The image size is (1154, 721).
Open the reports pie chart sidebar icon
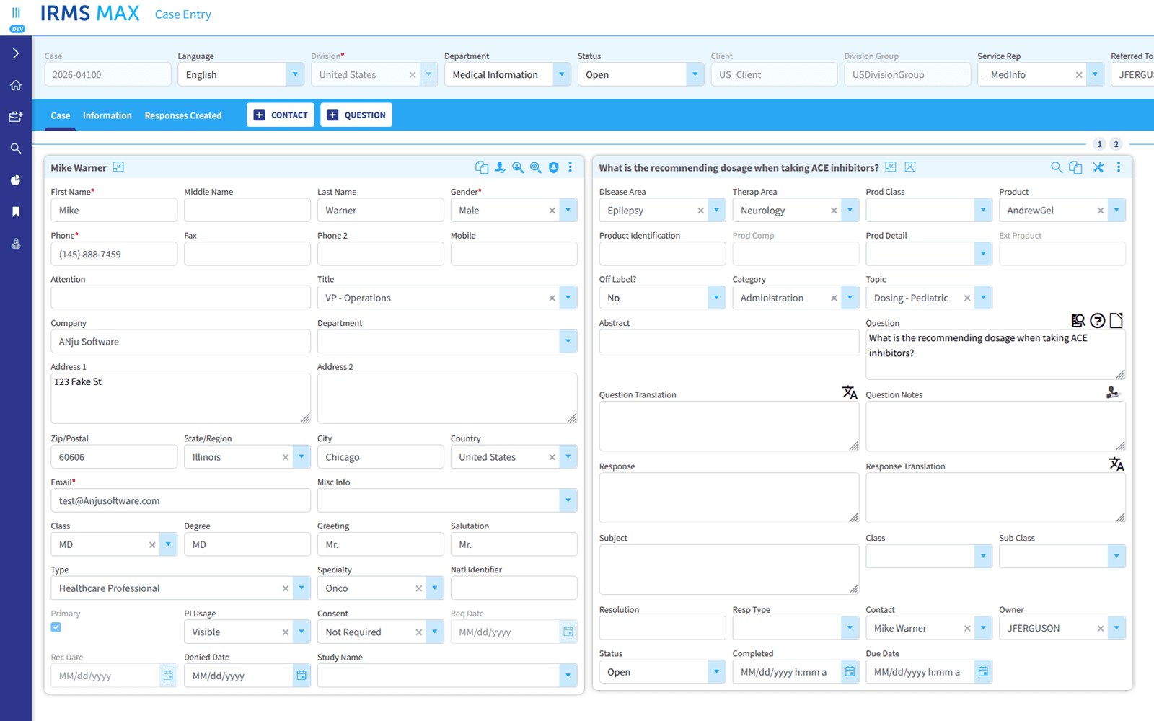click(16, 180)
